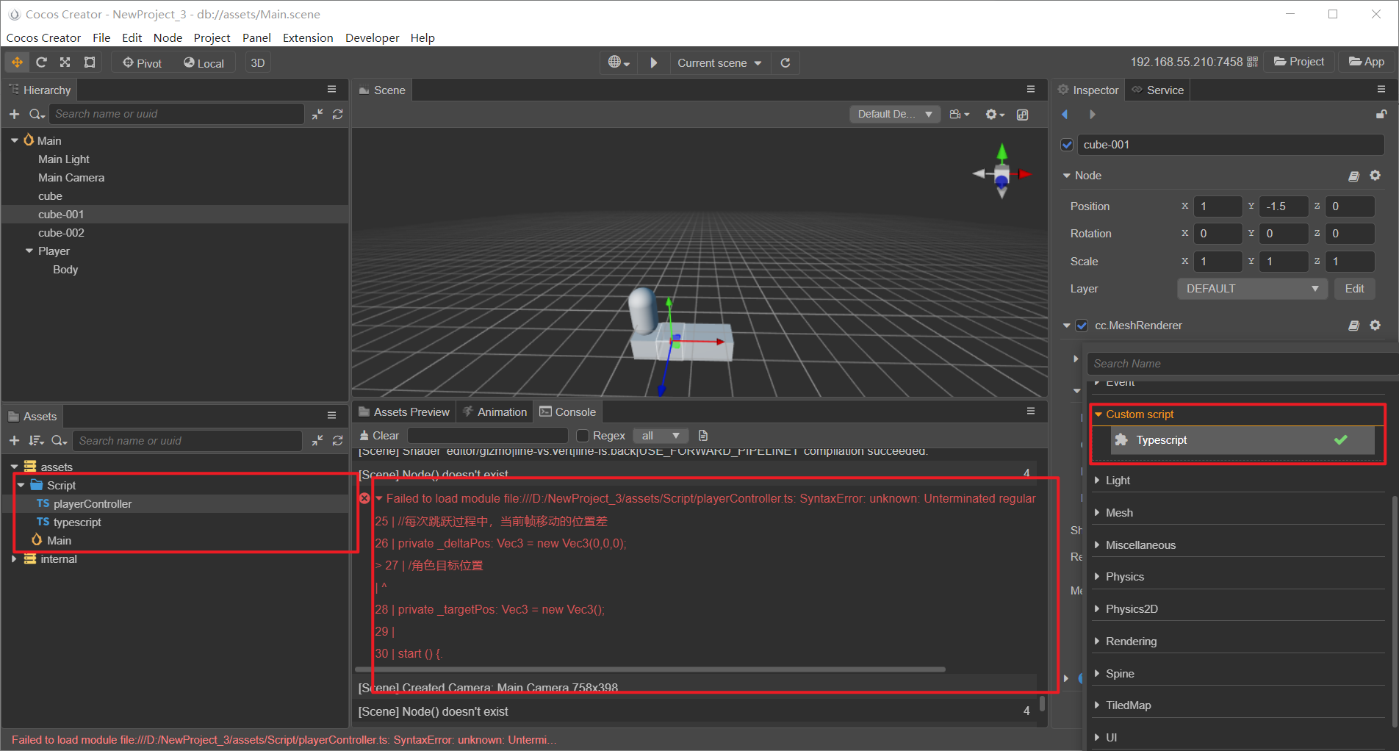Go forward in Inspector history
This screenshot has width=1399, height=751.
point(1093,114)
